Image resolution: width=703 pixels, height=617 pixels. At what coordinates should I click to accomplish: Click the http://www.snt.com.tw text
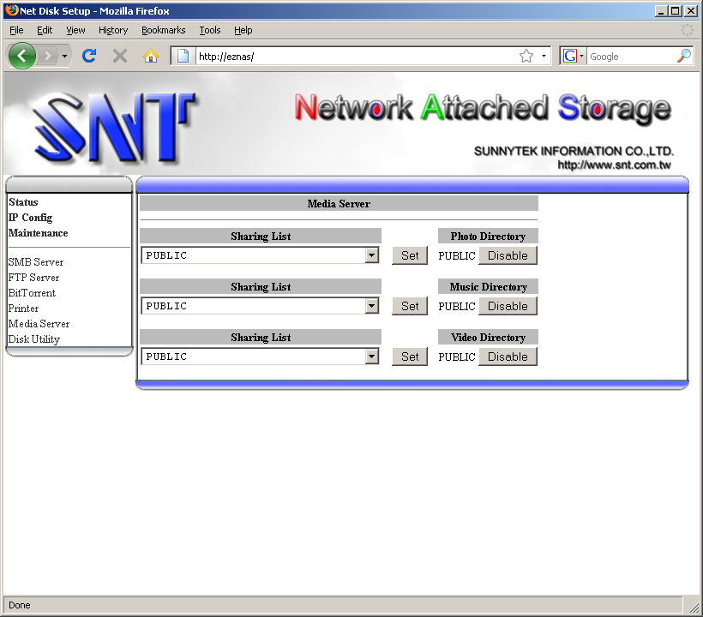click(614, 165)
